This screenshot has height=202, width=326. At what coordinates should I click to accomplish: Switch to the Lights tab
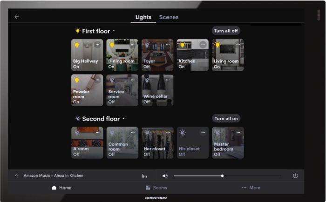tap(143, 17)
